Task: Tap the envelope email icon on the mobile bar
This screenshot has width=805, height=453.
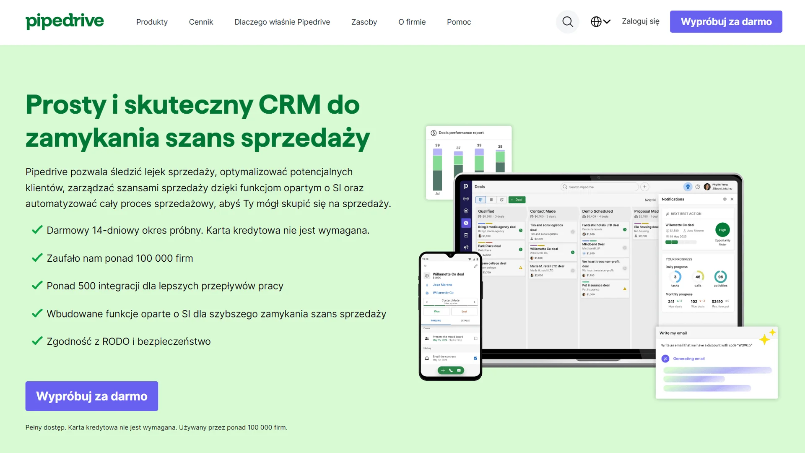Action: pos(459,370)
